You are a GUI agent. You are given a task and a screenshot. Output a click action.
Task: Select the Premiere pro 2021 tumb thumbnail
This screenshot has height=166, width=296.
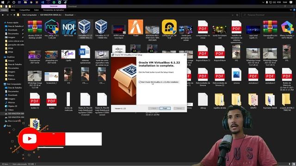35,54
